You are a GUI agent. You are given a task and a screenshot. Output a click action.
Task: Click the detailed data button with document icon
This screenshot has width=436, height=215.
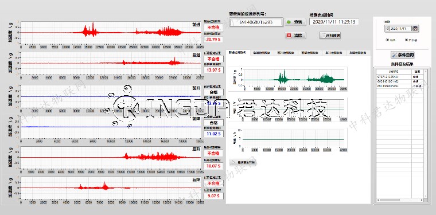click(330, 36)
